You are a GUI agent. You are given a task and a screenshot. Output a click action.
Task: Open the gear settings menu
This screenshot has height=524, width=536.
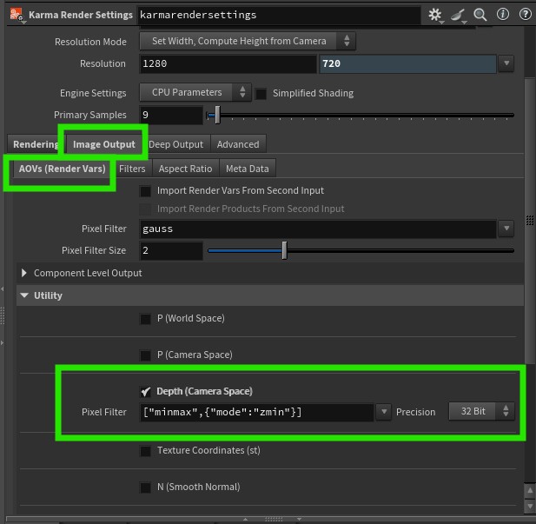(435, 15)
